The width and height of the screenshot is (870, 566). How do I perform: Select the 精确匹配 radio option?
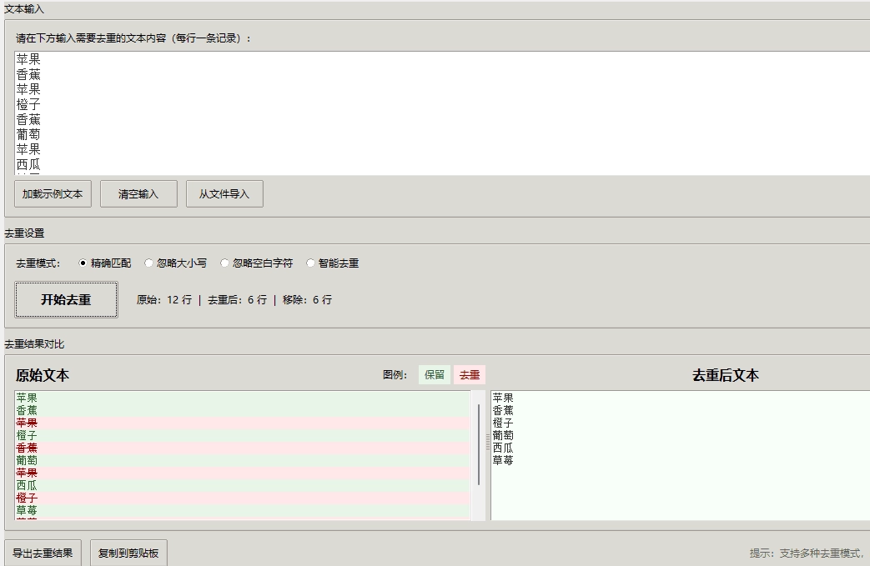point(83,263)
